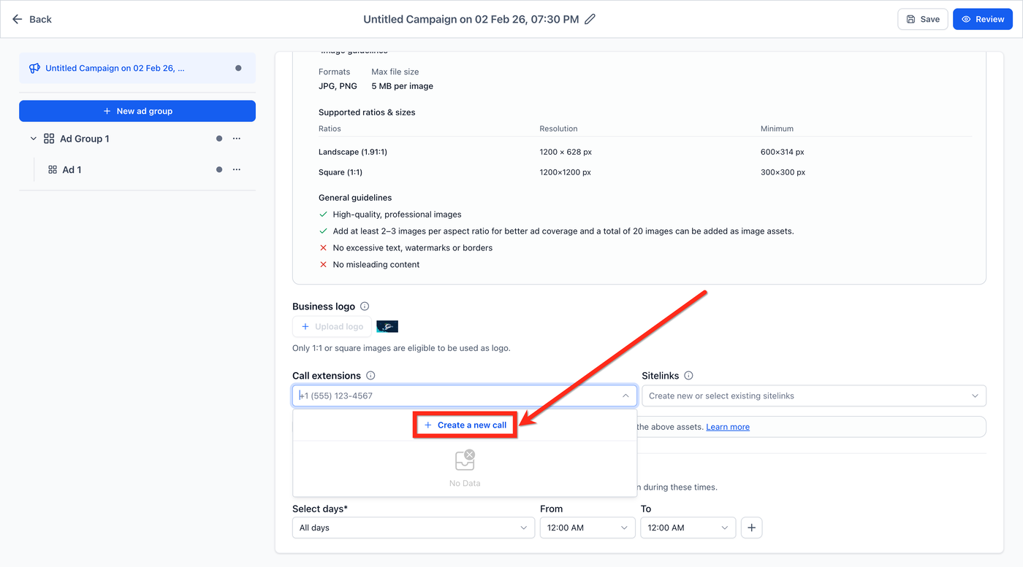Click Create a new call option
The width and height of the screenshot is (1023, 567).
(465, 425)
